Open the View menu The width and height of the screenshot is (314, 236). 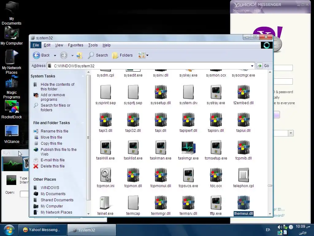pyautogui.click(x=59, y=45)
